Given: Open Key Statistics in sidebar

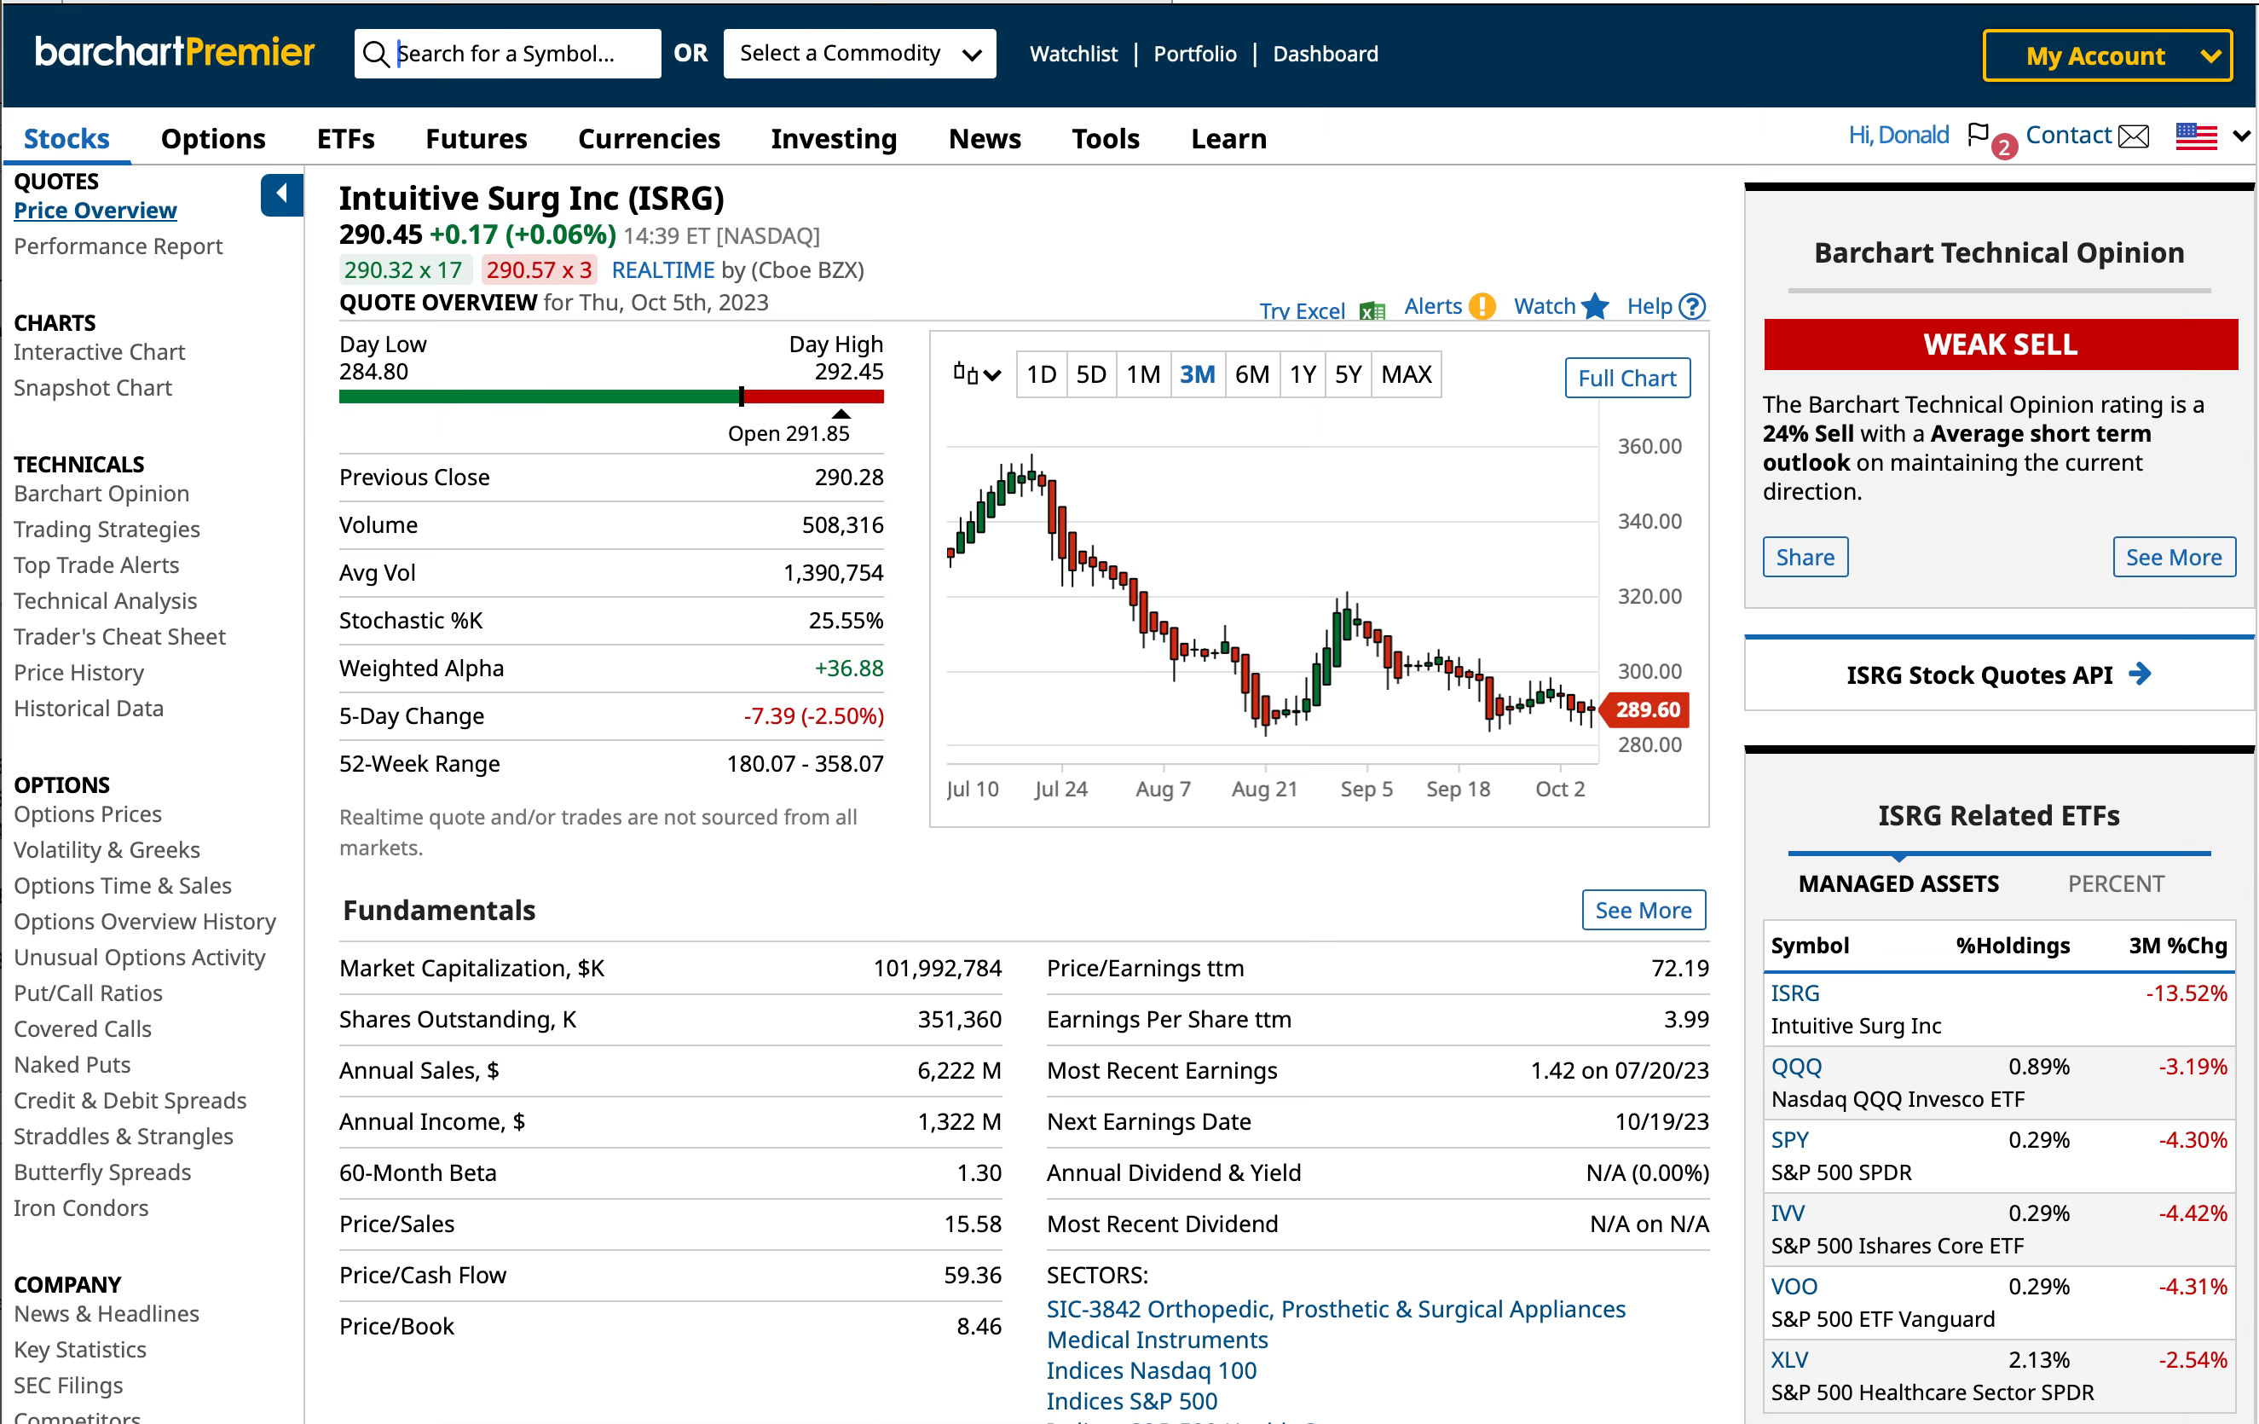Looking at the screenshot, I should click(x=80, y=1350).
